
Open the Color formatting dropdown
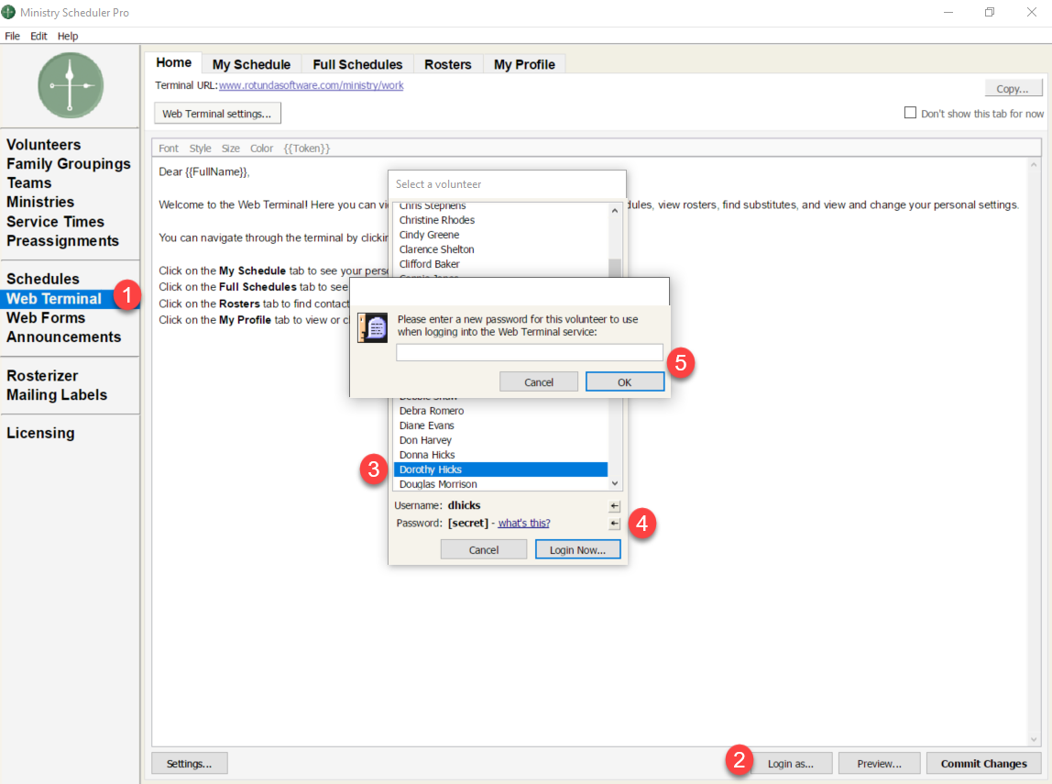pyautogui.click(x=261, y=149)
